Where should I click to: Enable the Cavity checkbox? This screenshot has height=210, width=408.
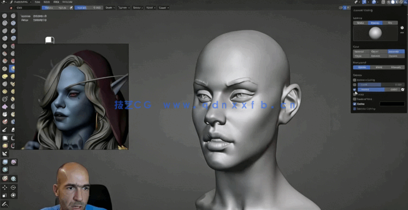click(x=355, y=95)
